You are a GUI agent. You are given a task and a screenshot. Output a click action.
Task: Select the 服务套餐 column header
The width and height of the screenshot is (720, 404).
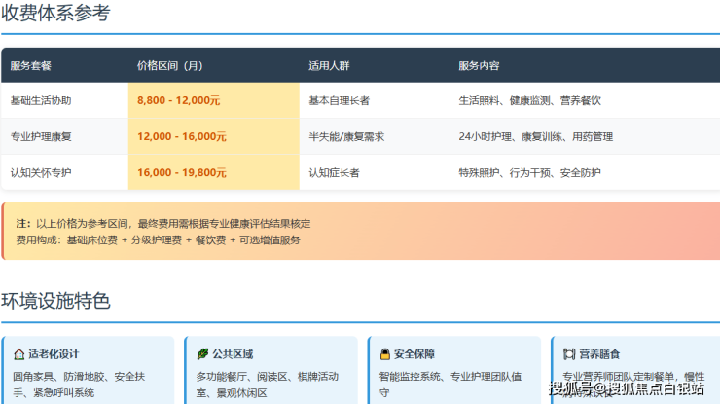tap(31, 66)
